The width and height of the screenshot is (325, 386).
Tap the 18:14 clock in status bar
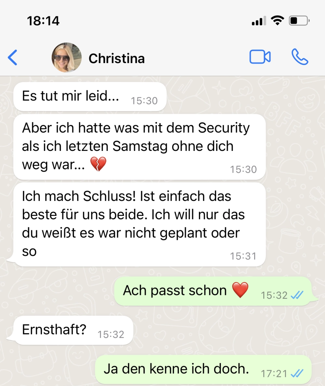coord(43,21)
